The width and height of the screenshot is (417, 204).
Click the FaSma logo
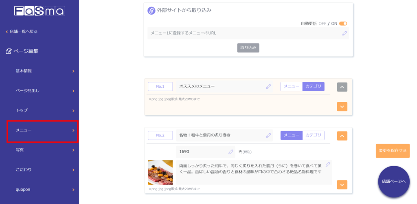point(39,11)
